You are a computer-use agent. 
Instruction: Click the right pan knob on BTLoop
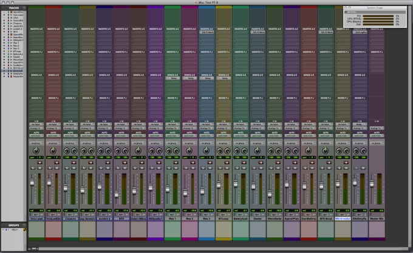(227, 150)
